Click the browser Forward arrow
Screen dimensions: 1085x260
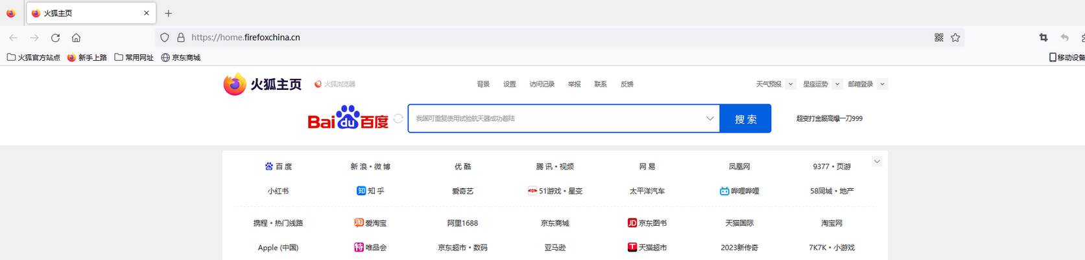[x=34, y=38]
